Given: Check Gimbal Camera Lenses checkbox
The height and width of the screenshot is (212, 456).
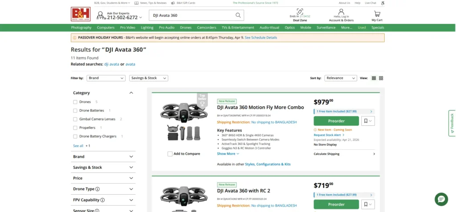Looking at the screenshot, I should point(75,119).
